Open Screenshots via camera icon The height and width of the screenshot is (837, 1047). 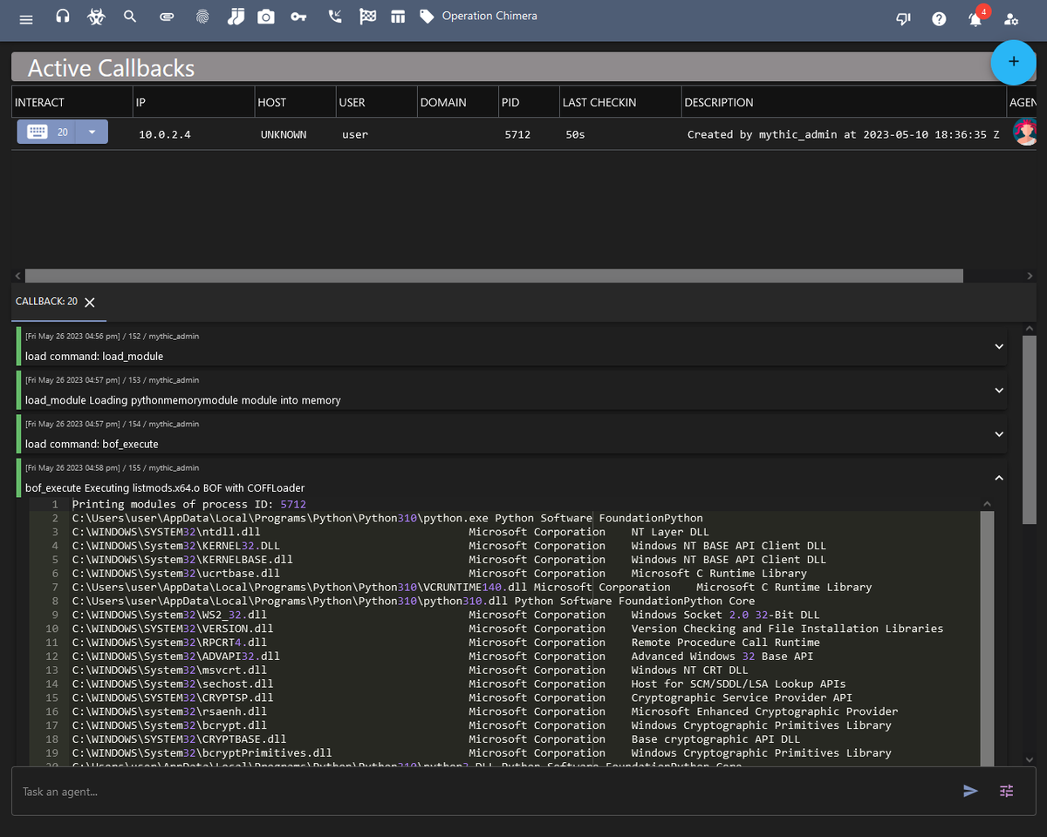pos(265,17)
